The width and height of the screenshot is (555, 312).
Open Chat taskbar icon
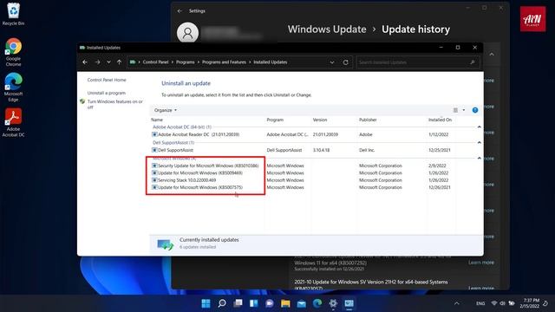[270, 303]
